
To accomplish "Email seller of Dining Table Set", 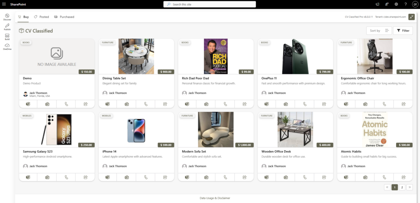I will pos(127,104).
